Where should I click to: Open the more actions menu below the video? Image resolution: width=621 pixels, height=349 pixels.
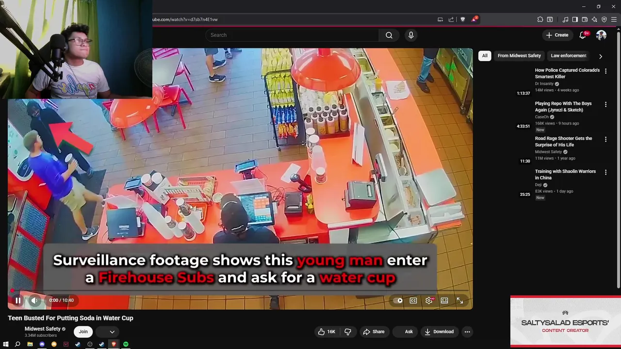click(x=467, y=332)
